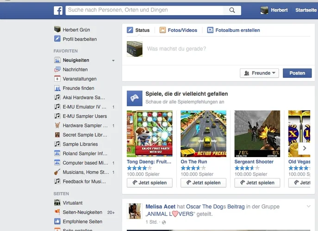Click the search magnifier icon
Viewport: 318px width, 231px height.
click(232, 10)
